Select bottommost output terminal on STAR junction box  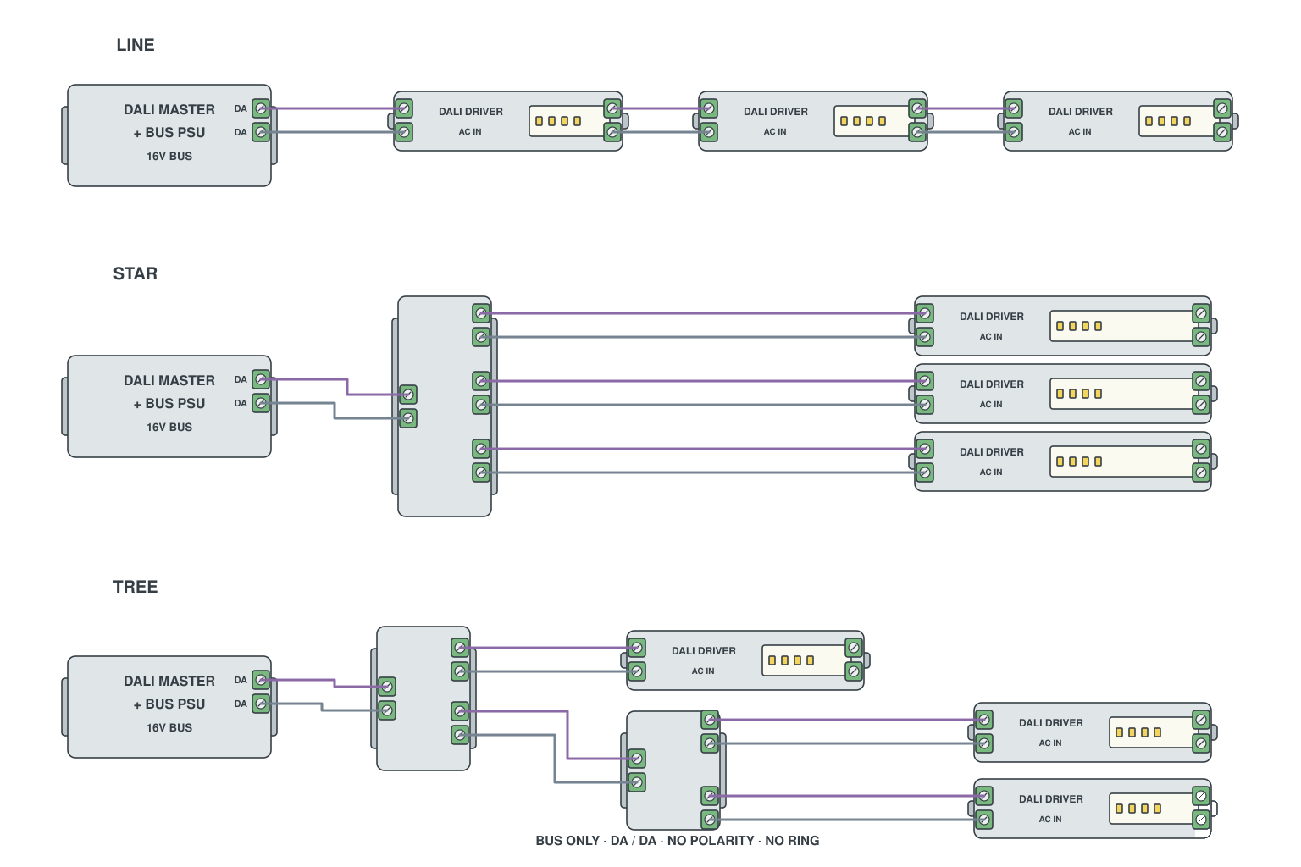click(482, 472)
